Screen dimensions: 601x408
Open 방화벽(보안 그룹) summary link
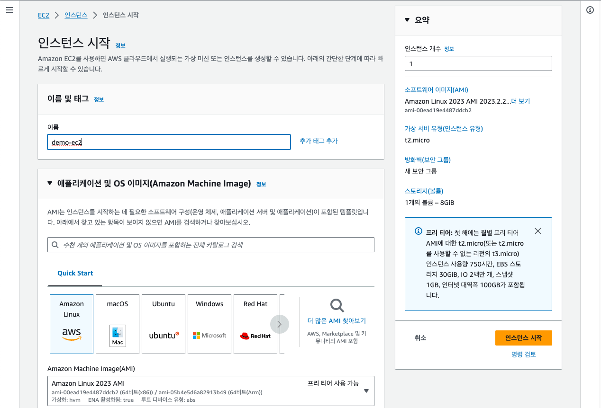click(428, 160)
